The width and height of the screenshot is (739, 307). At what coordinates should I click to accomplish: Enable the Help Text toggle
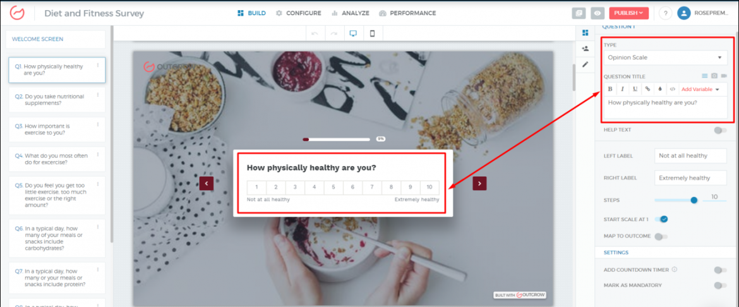(x=720, y=130)
